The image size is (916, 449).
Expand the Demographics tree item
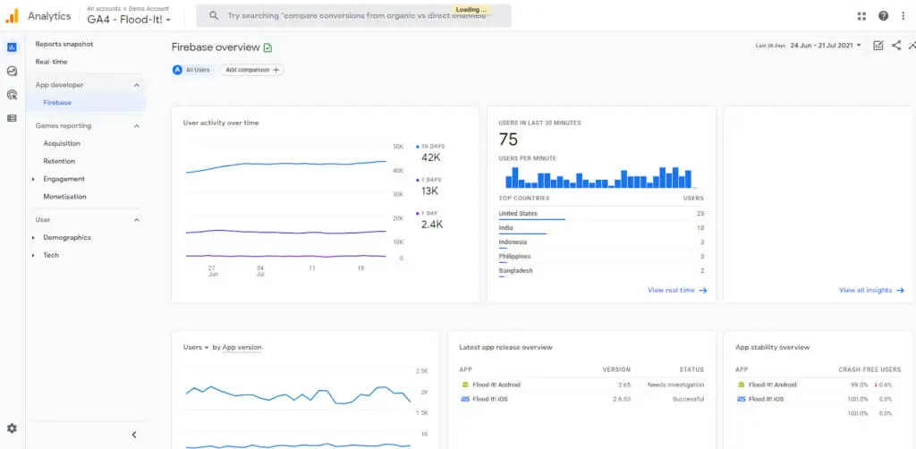tap(33, 238)
